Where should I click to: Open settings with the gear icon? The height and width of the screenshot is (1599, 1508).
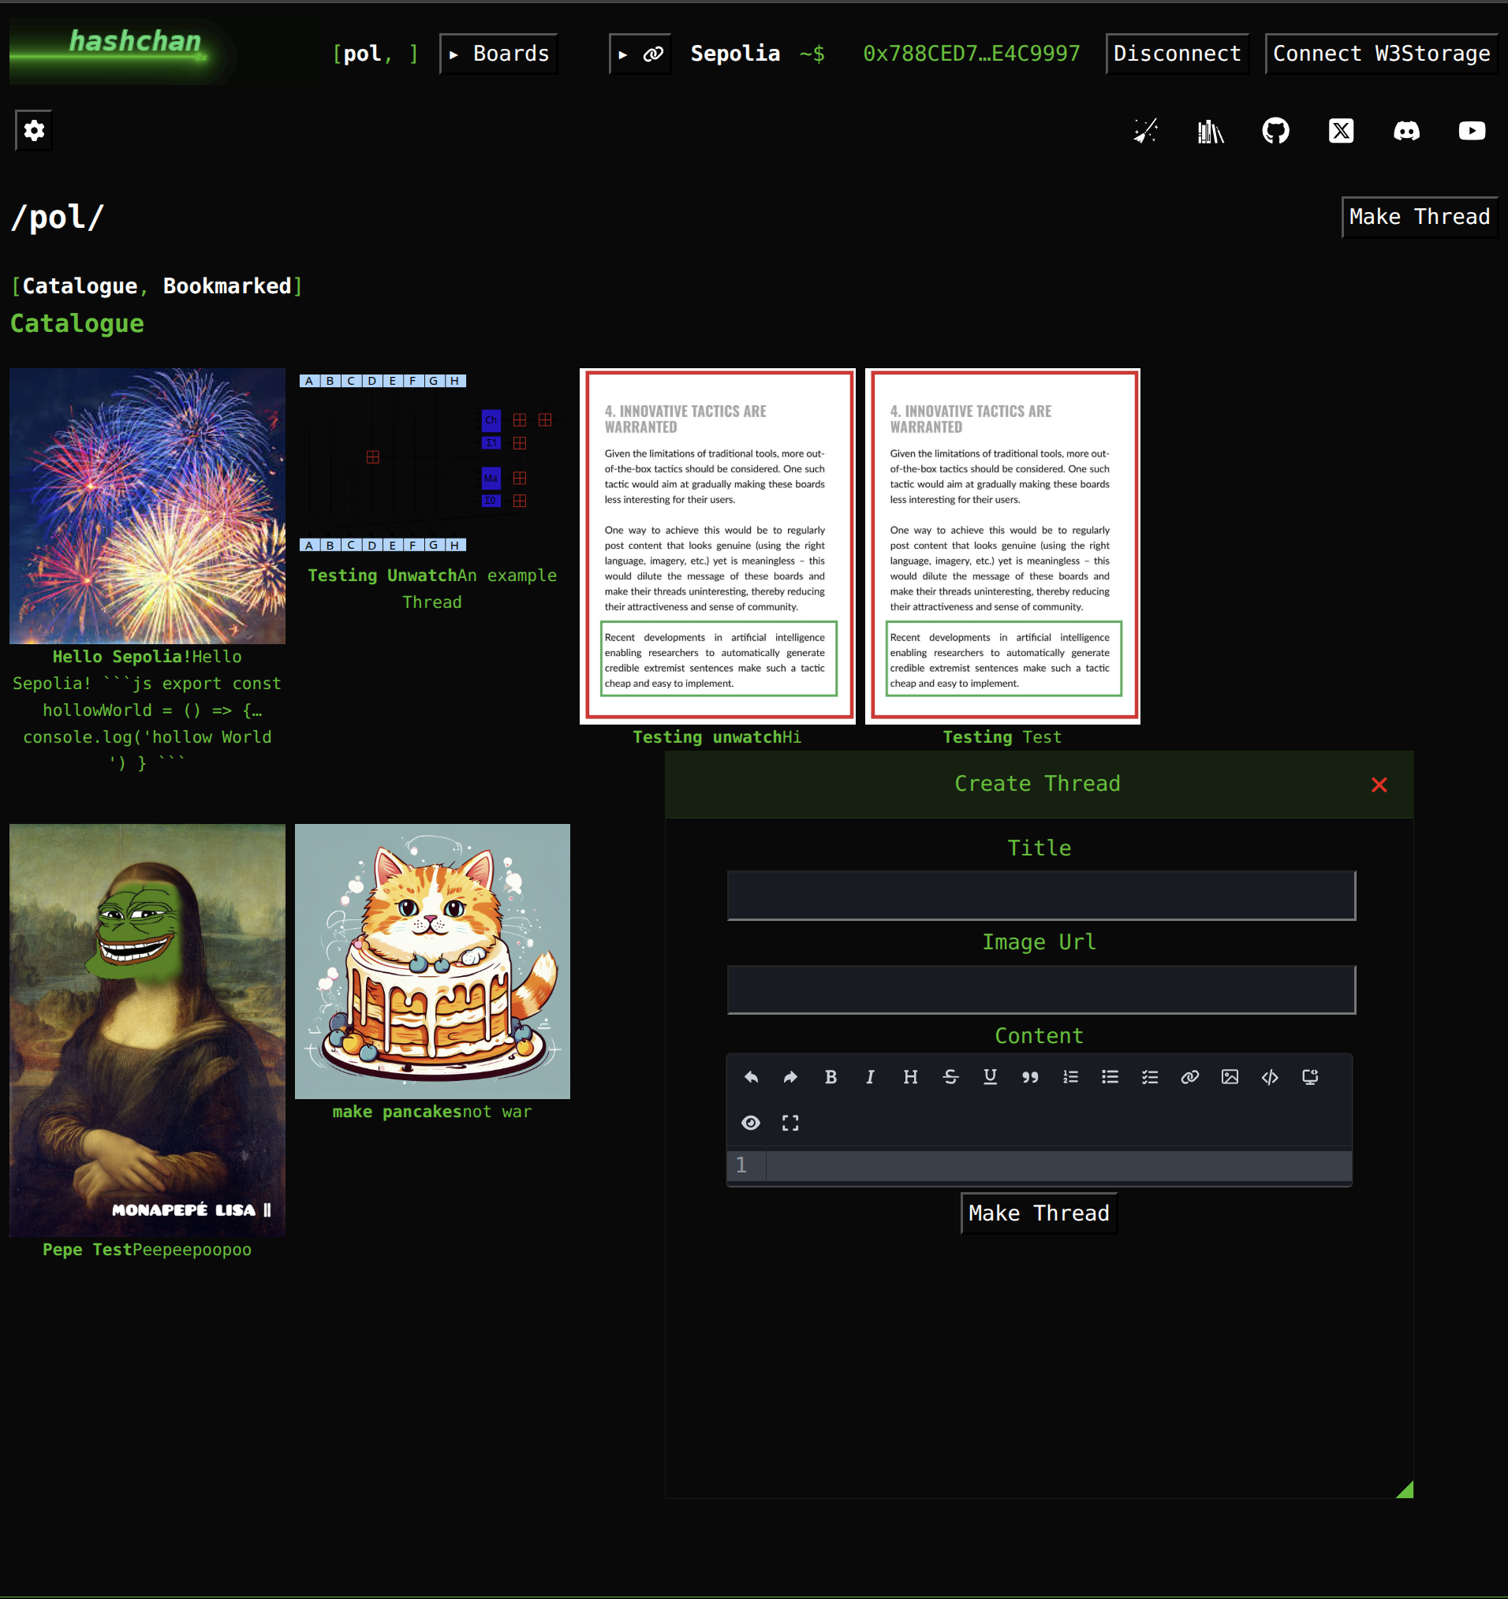pyautogui.click(x=34, y=130)
